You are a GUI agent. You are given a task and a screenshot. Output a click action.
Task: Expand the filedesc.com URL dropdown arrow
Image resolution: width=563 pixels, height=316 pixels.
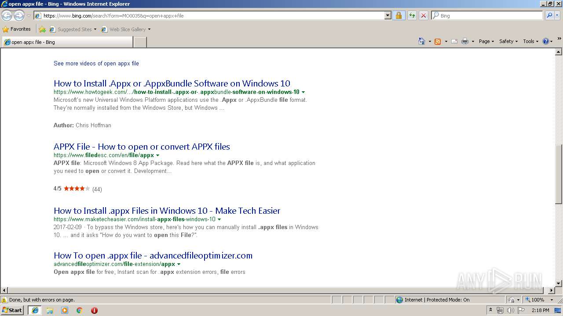(x=157, y=155)
